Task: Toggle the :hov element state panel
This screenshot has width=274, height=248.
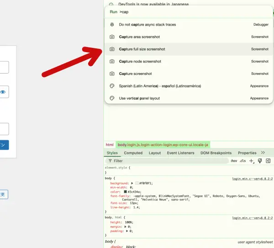Action: tap(234, 161)
